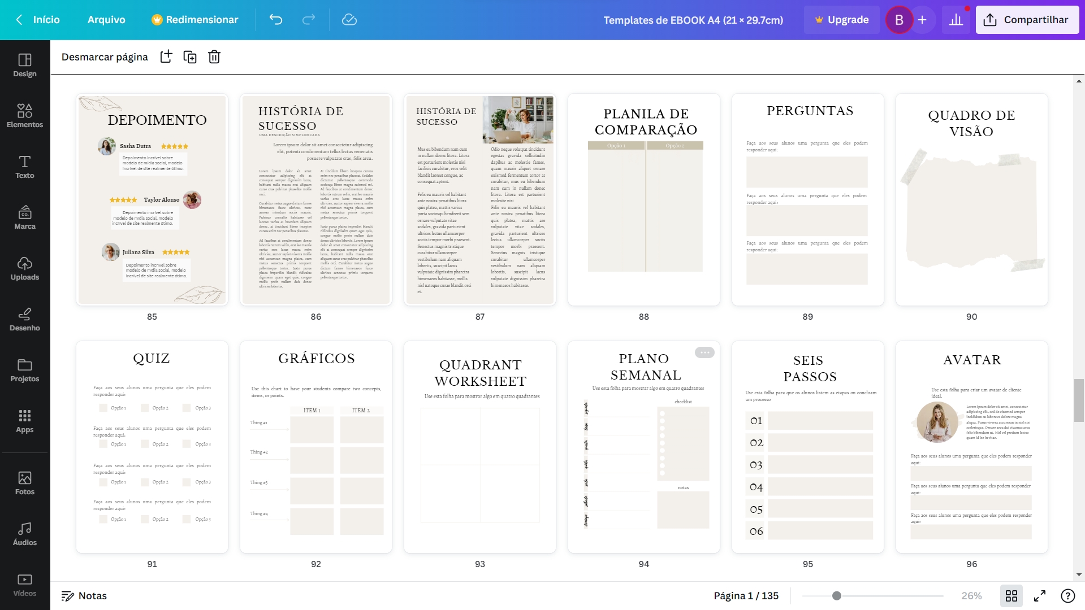Select page 86 História de Sucesso thumbnail
Viewport: 1085px width, 610px height.
point(316,200)
